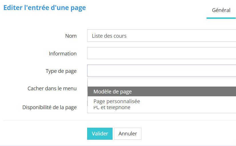Image resolution: width=236 pixels, height=146 pixels.
Task: Cancel editing with the Annuler button
Action: pos(127,134)
